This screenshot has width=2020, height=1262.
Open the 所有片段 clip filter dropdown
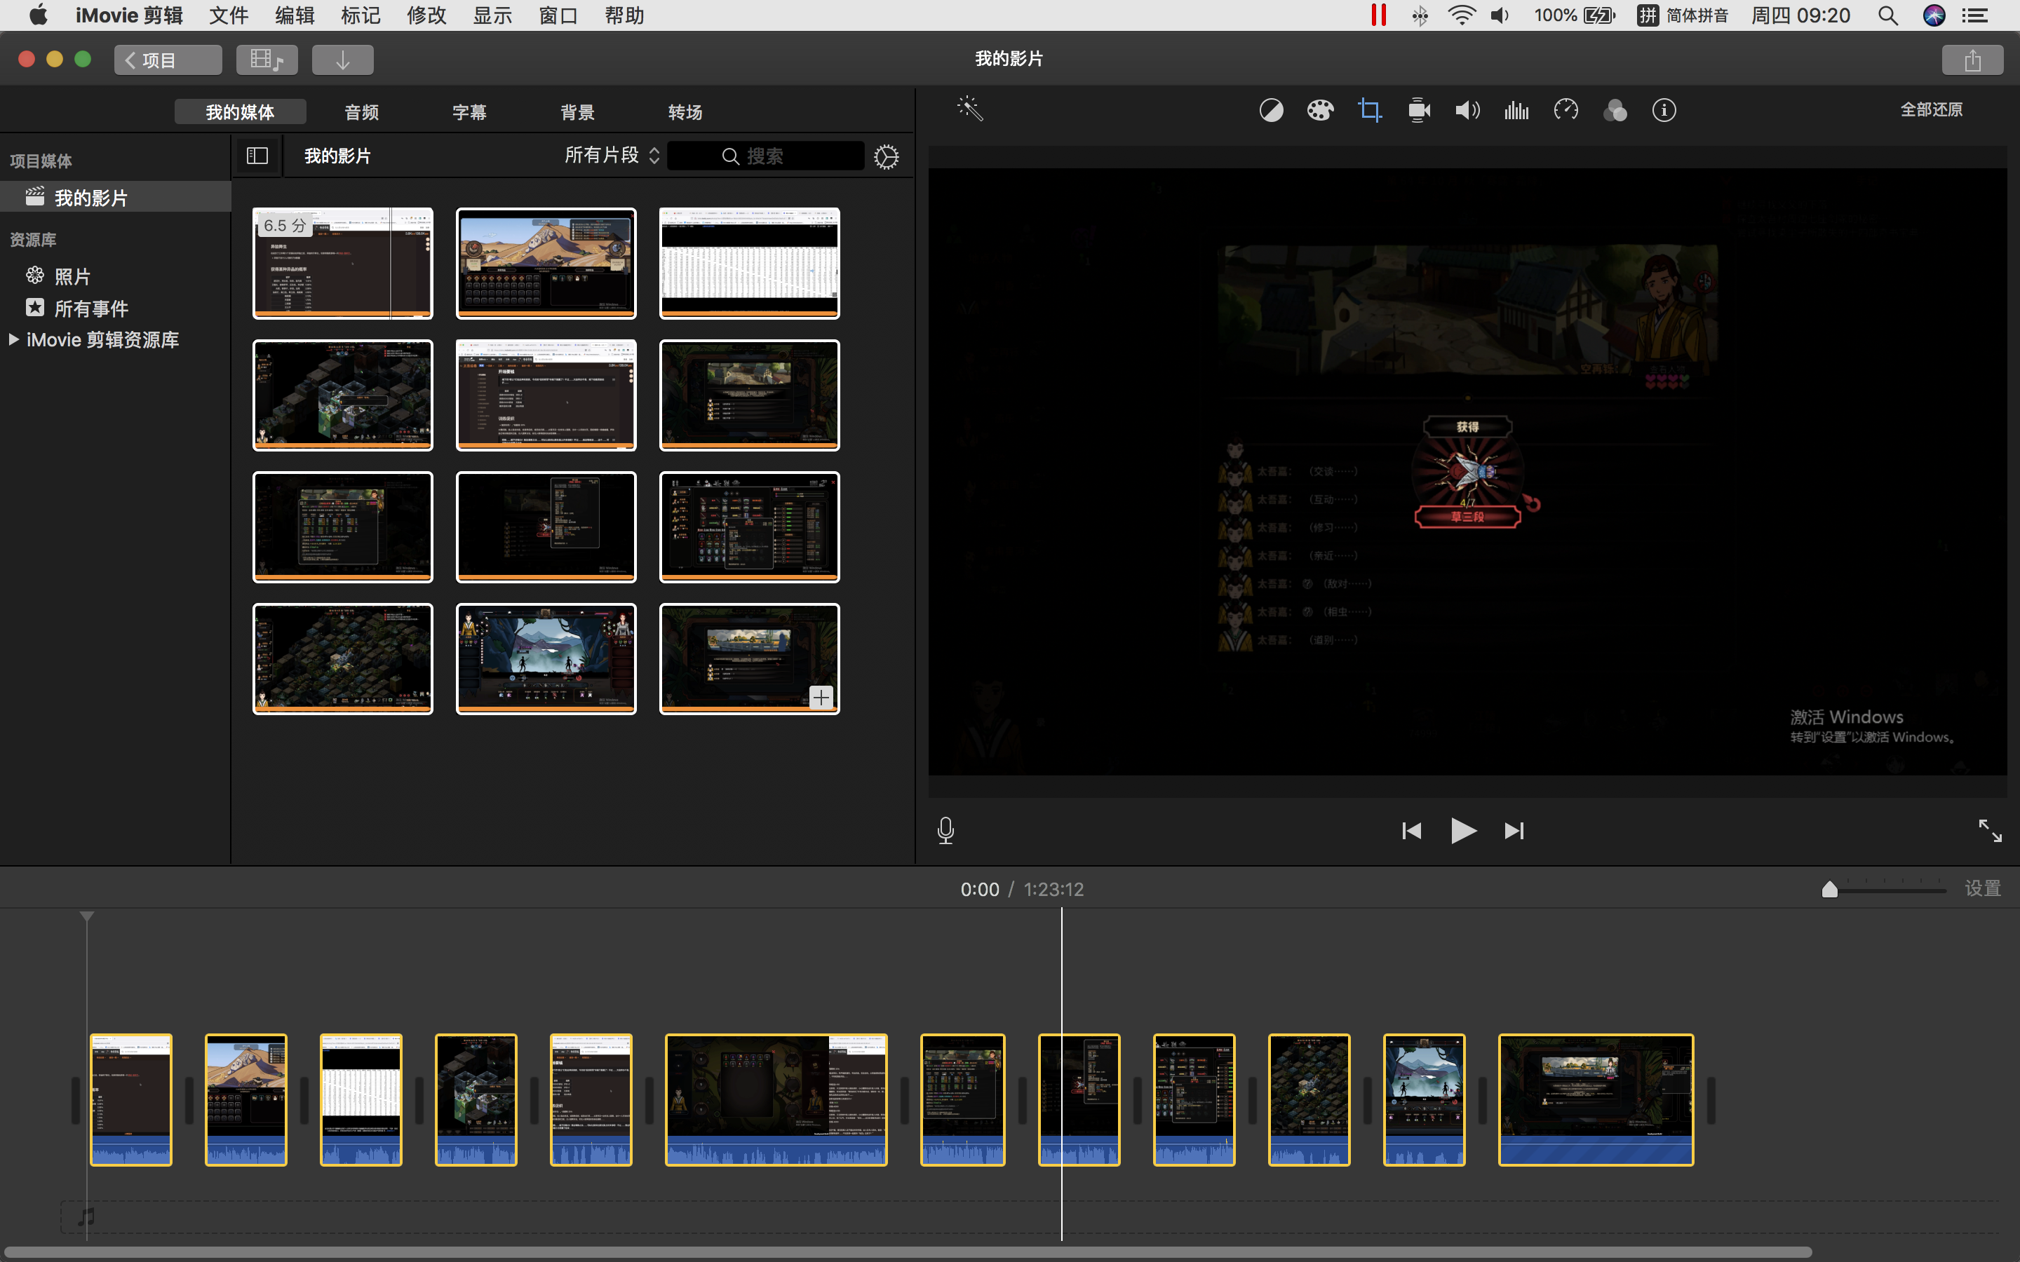(x=612, y=155)
